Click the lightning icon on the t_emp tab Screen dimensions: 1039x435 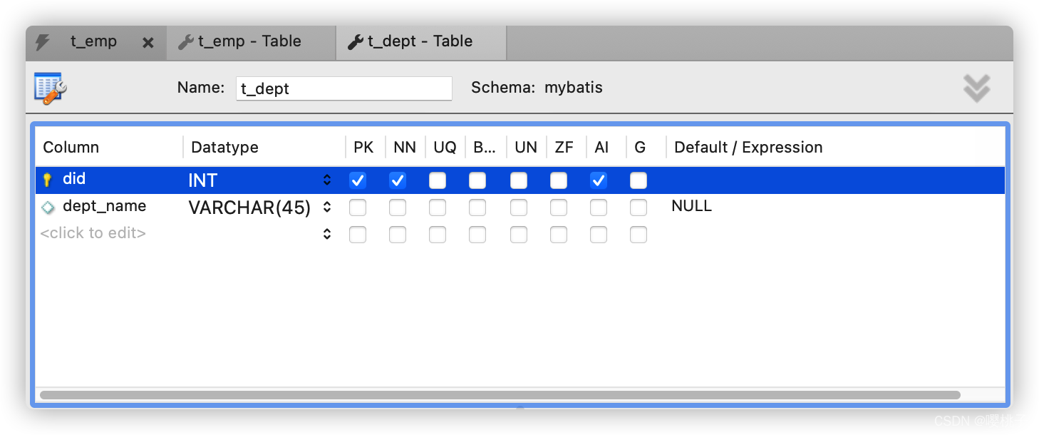43,41
